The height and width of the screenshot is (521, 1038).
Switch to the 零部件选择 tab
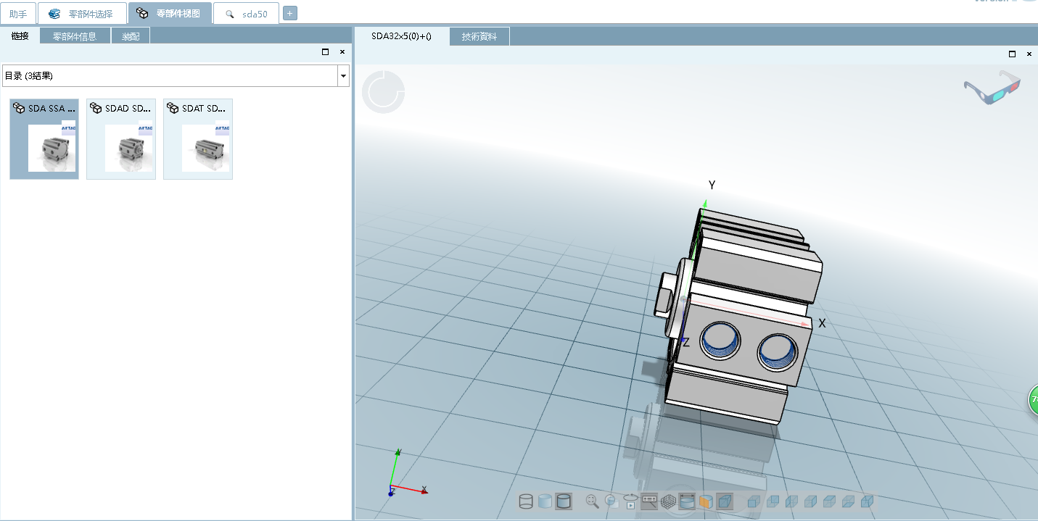[82, 14]
